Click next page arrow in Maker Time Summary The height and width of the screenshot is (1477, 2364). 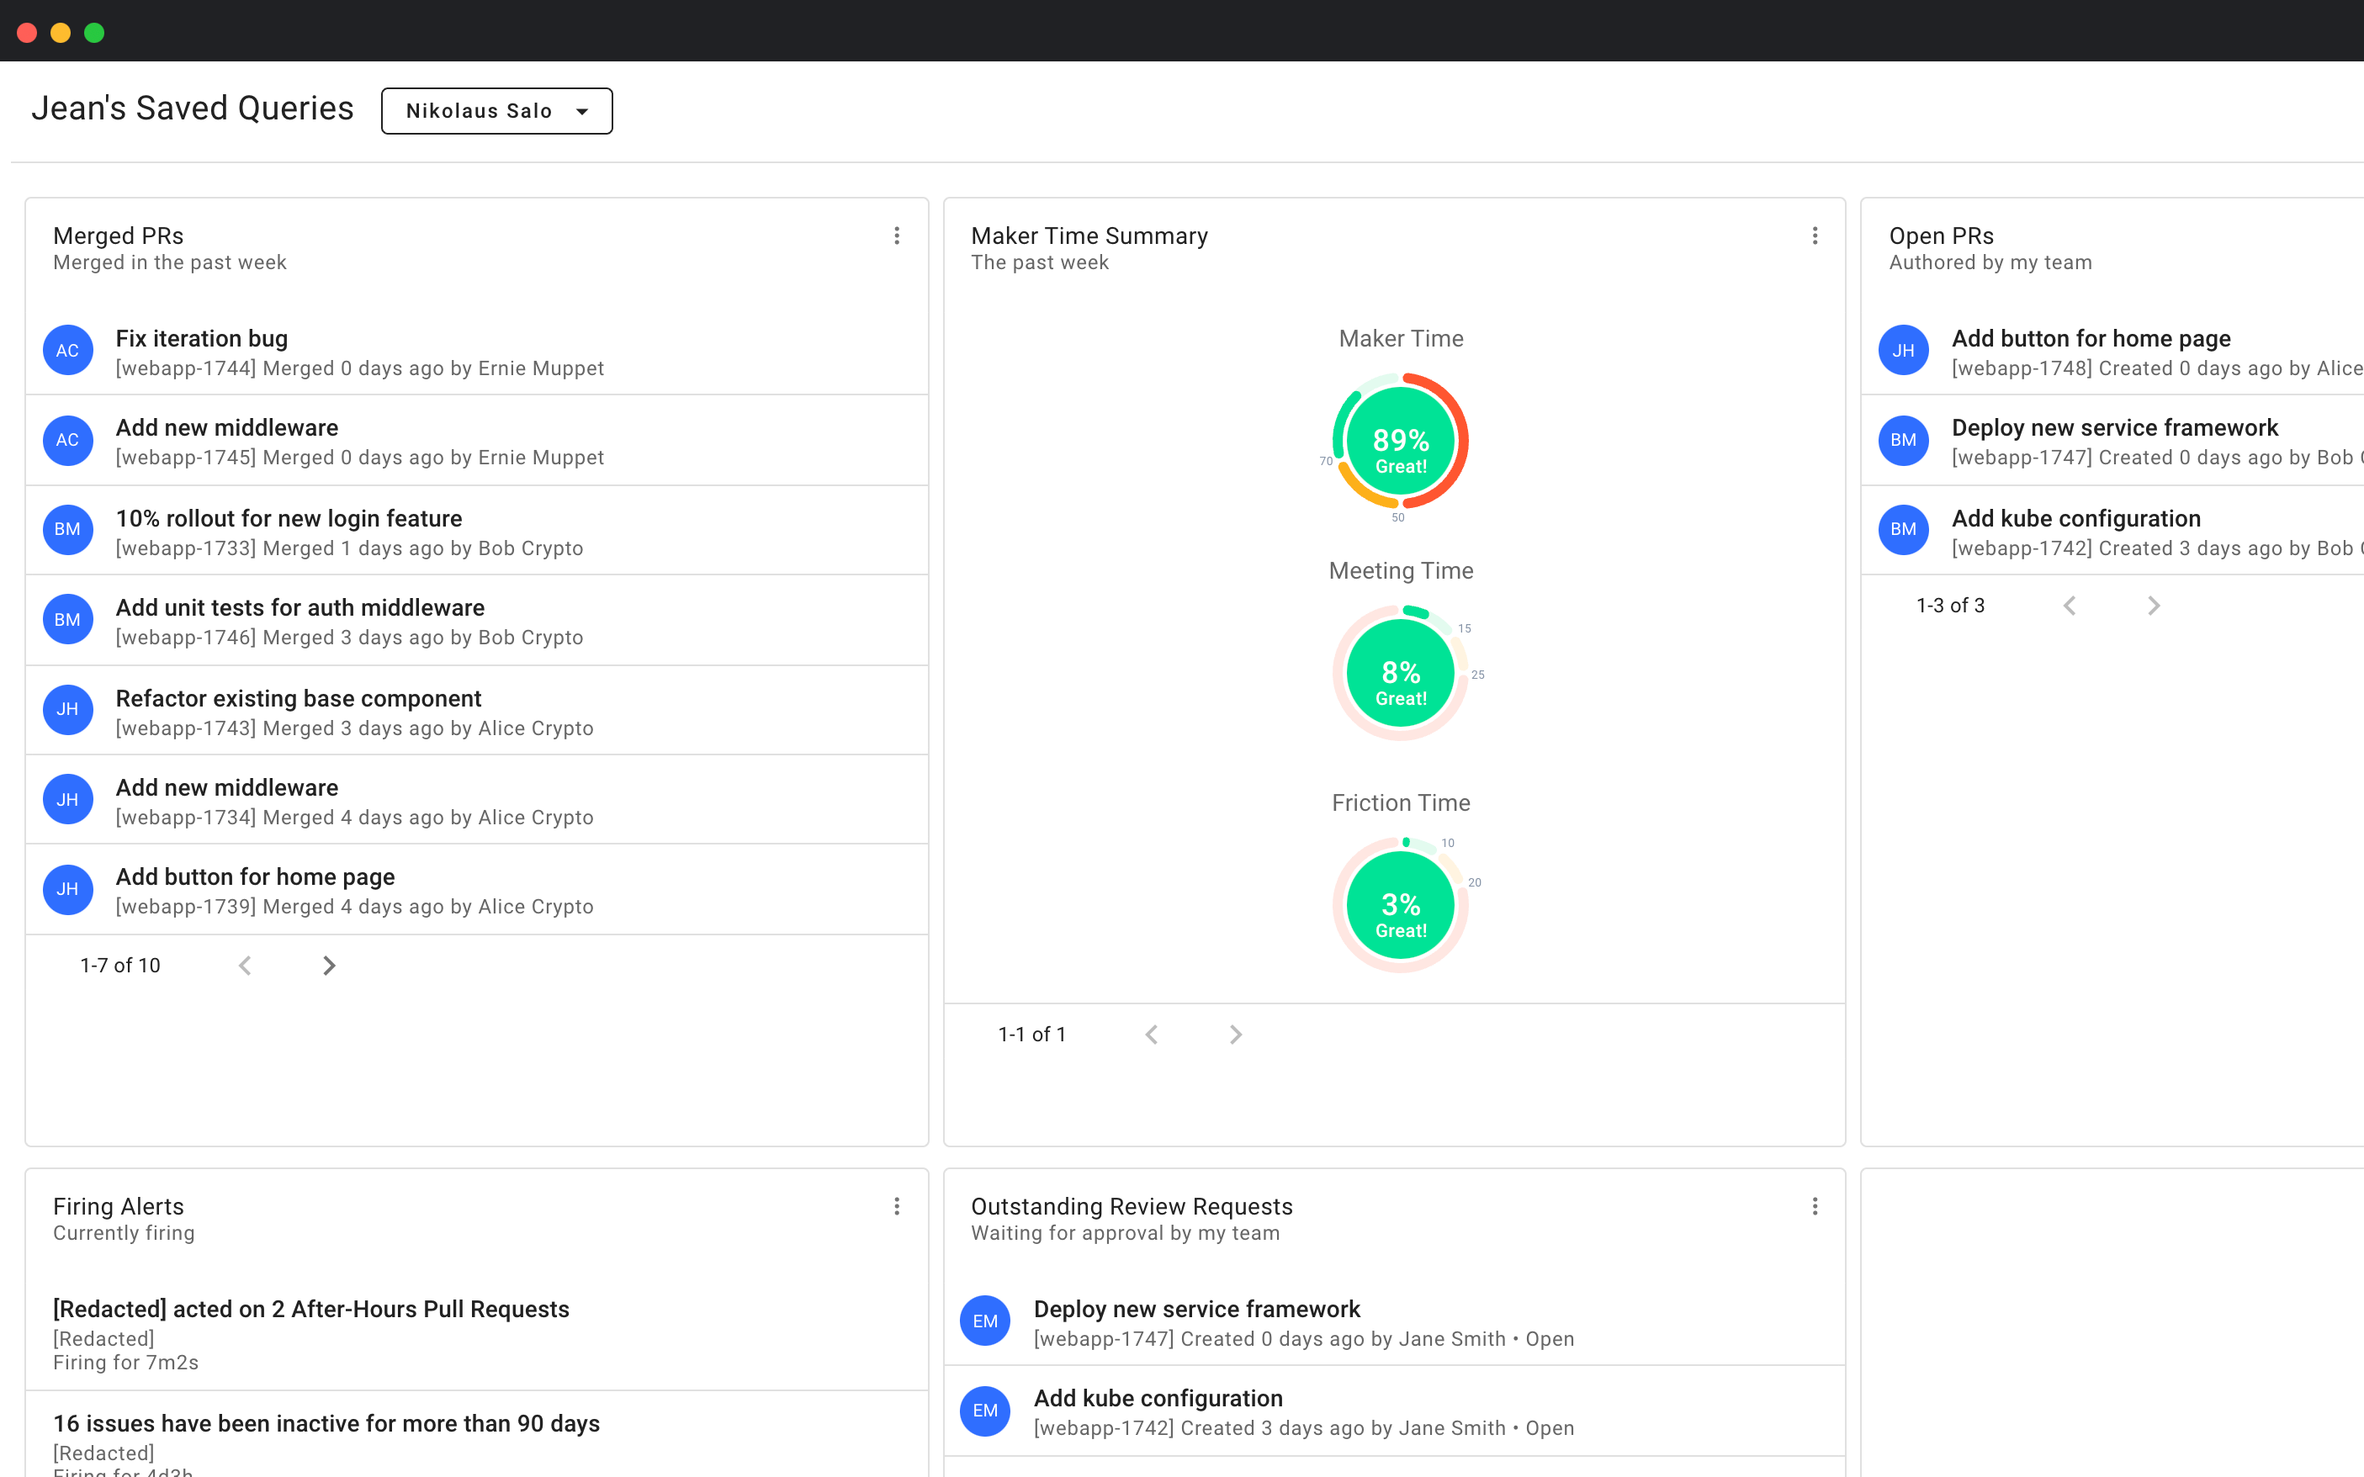click(x=1235, y=1035)
